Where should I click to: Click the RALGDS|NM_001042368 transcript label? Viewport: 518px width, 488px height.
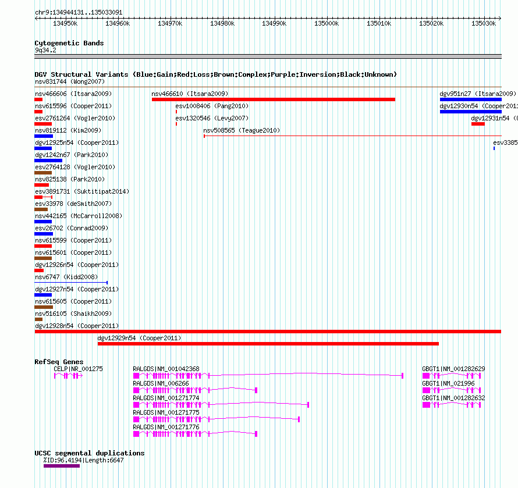click(166, 369)
